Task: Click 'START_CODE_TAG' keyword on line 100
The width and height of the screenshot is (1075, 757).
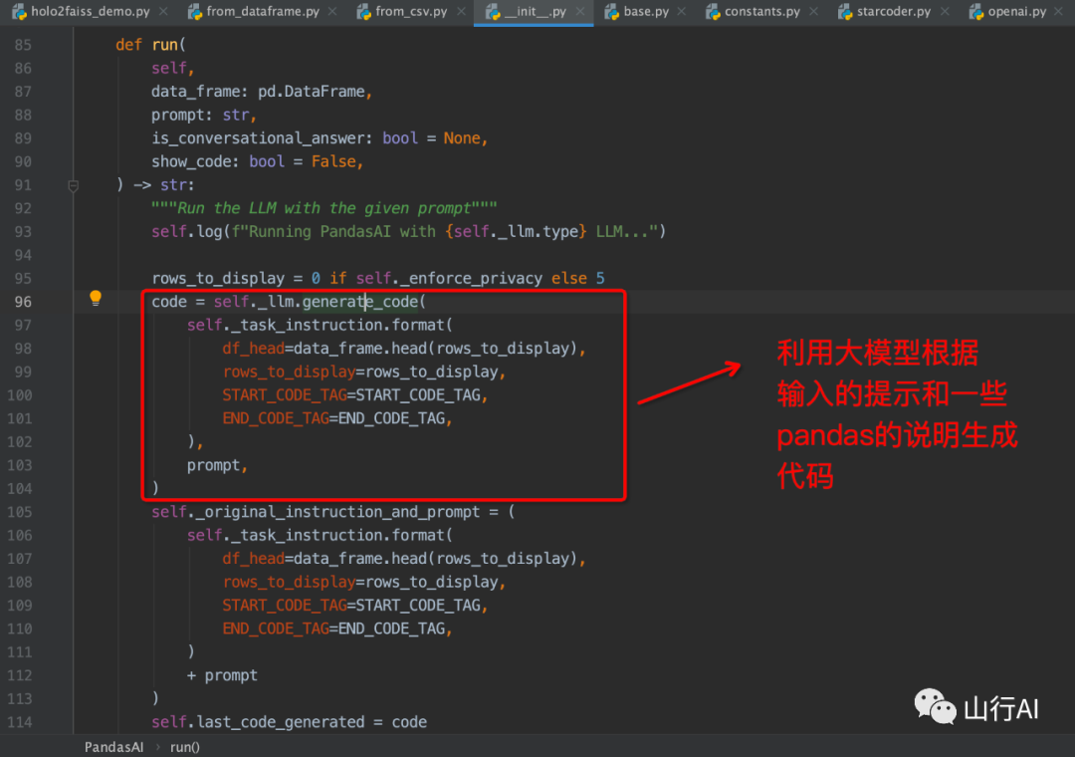Action: [x=284, y=395]
